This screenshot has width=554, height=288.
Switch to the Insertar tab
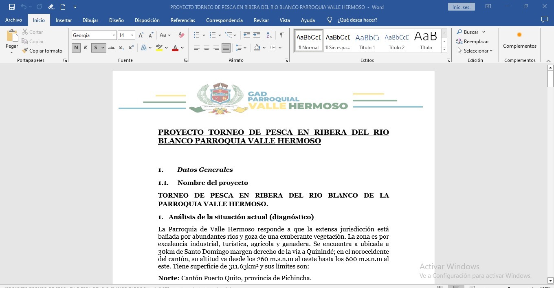coord(64,20)
